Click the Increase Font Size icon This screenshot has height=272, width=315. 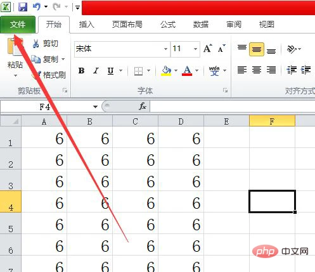(208, 49)
